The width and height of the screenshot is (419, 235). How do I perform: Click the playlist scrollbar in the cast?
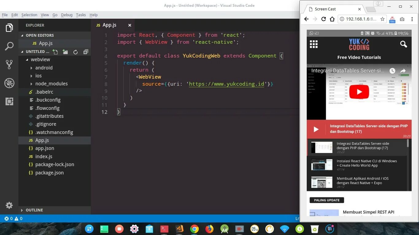(408, 144)
